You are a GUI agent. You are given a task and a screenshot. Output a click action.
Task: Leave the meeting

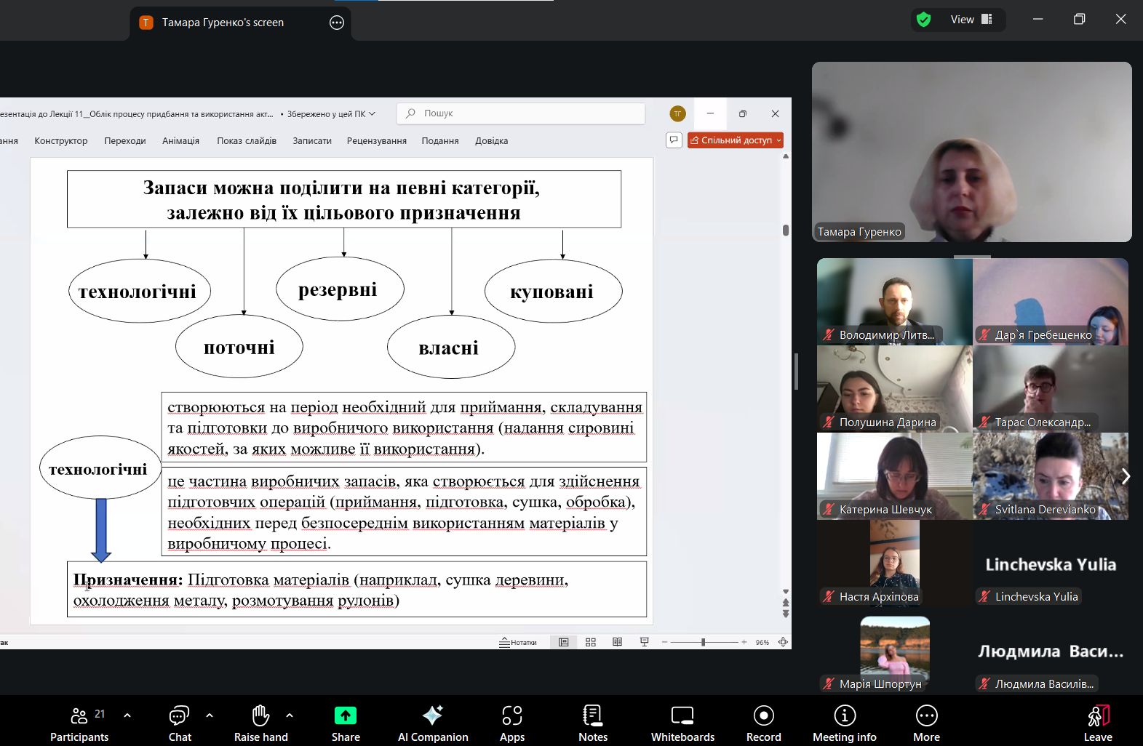pos(1098,723)
